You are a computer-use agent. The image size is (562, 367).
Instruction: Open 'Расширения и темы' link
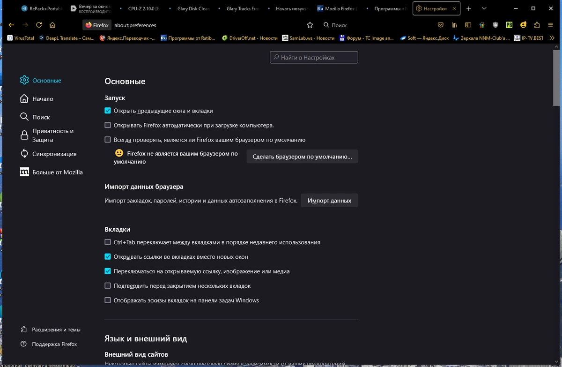click(x=51, y=330)
